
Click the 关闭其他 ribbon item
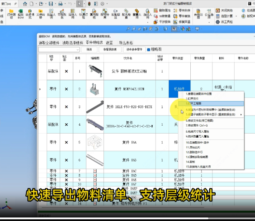click(224, 11)
